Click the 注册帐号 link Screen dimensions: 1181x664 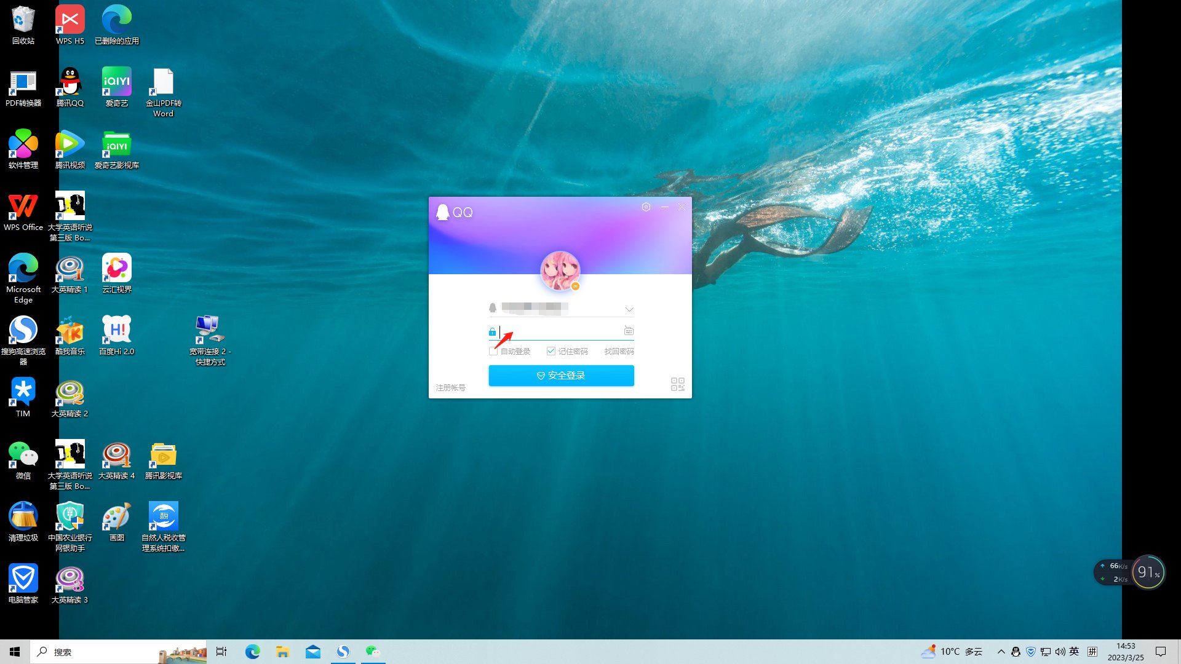click(x=451, y=388)
